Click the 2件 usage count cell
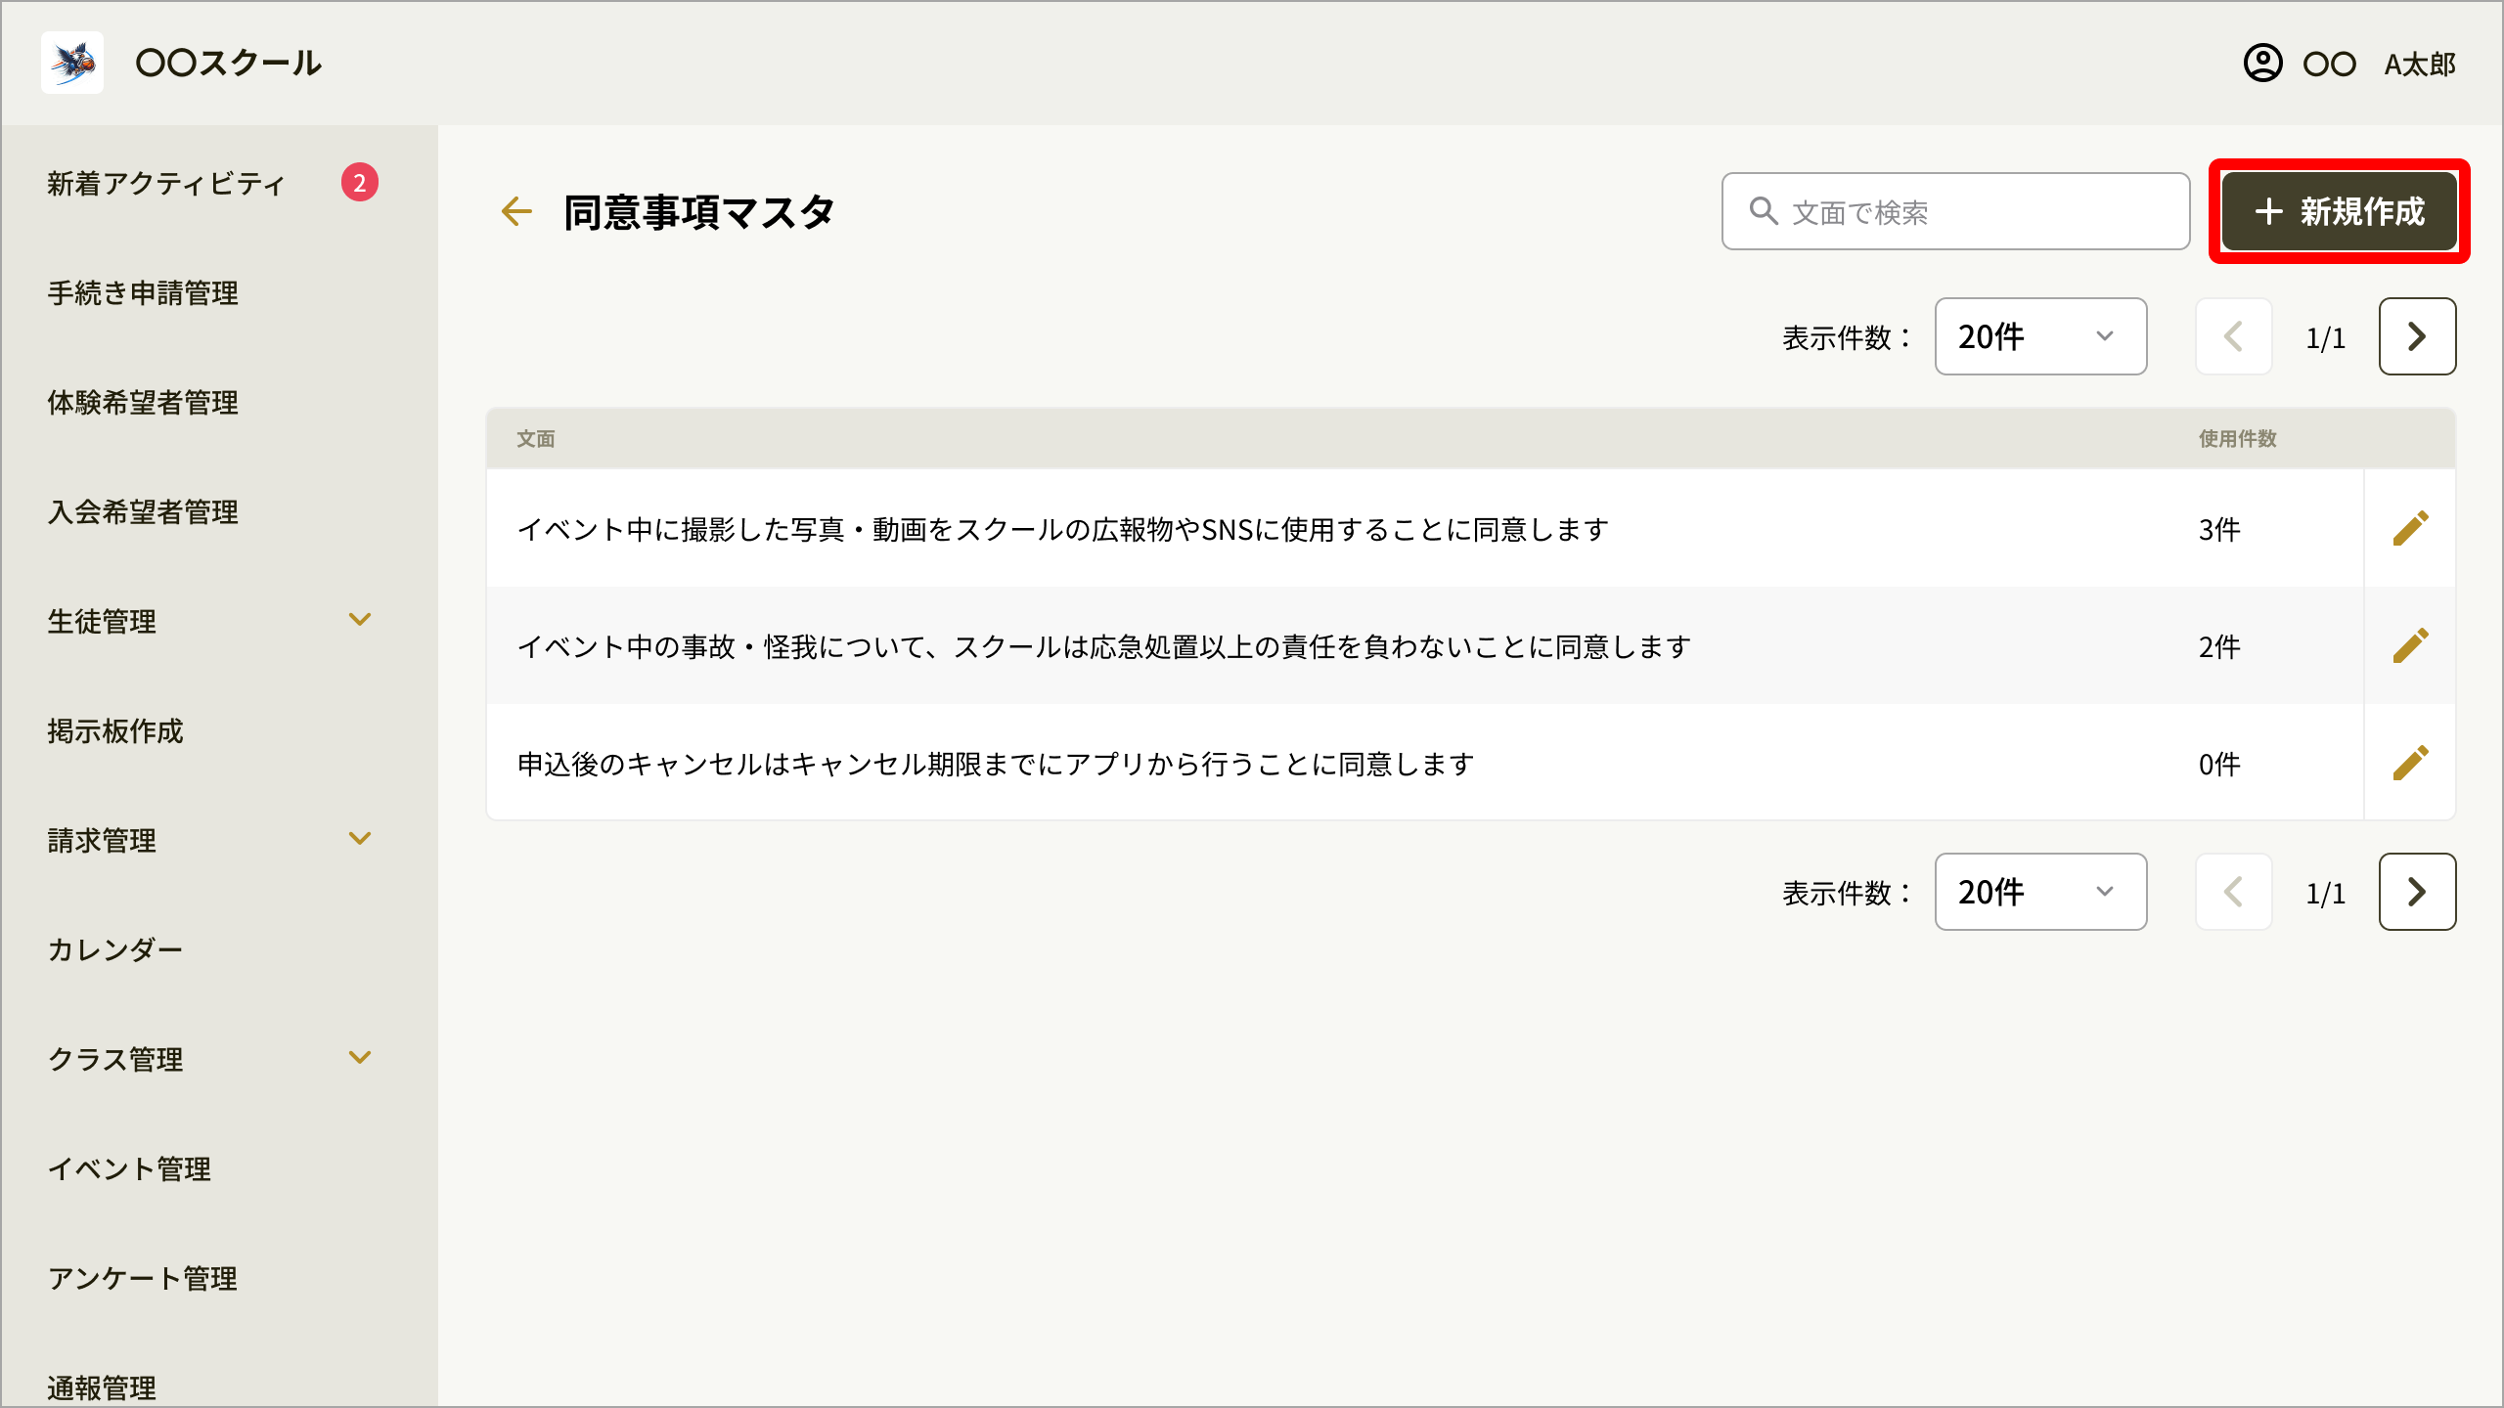The width and height of the screenshot is (2504, 1408). coord(2219,646)
